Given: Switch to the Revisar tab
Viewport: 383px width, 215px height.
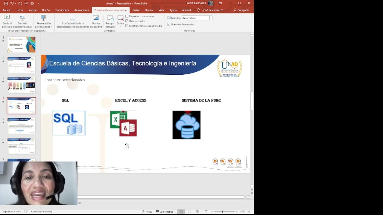Looking at the screenshot, I should [149, 10].
